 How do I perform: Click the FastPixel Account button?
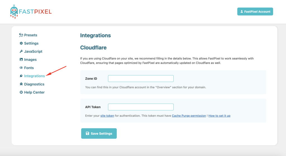coord(255,11)
